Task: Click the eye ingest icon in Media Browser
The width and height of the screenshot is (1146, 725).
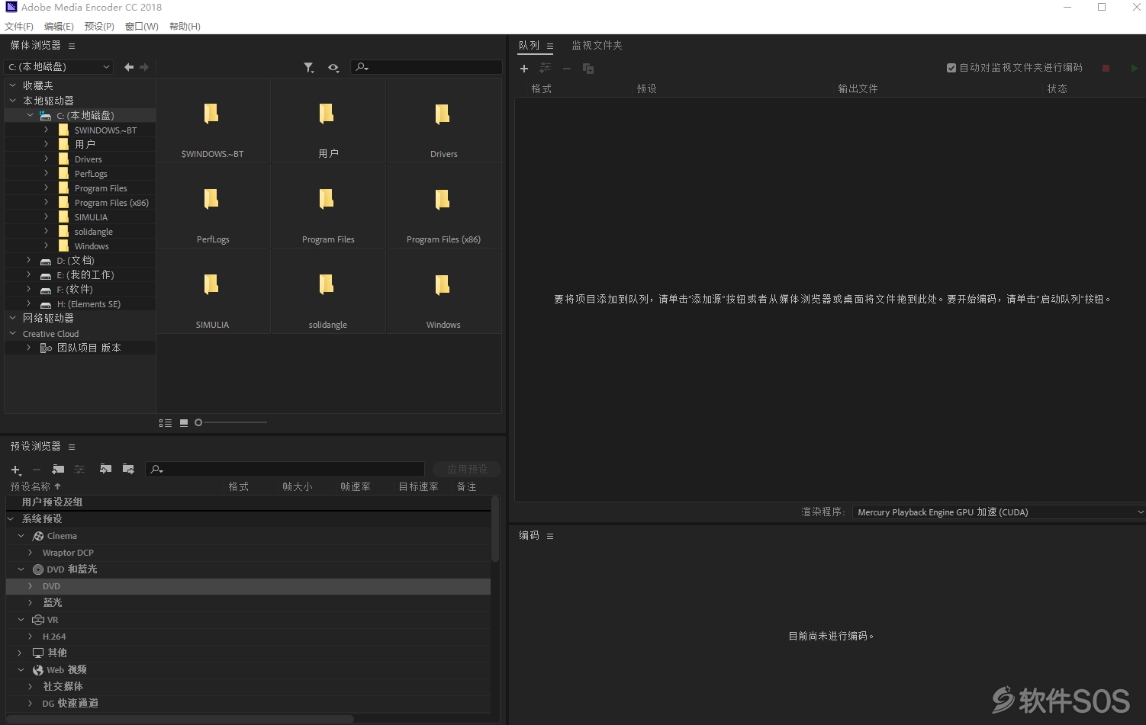Action: pos(333,68)
